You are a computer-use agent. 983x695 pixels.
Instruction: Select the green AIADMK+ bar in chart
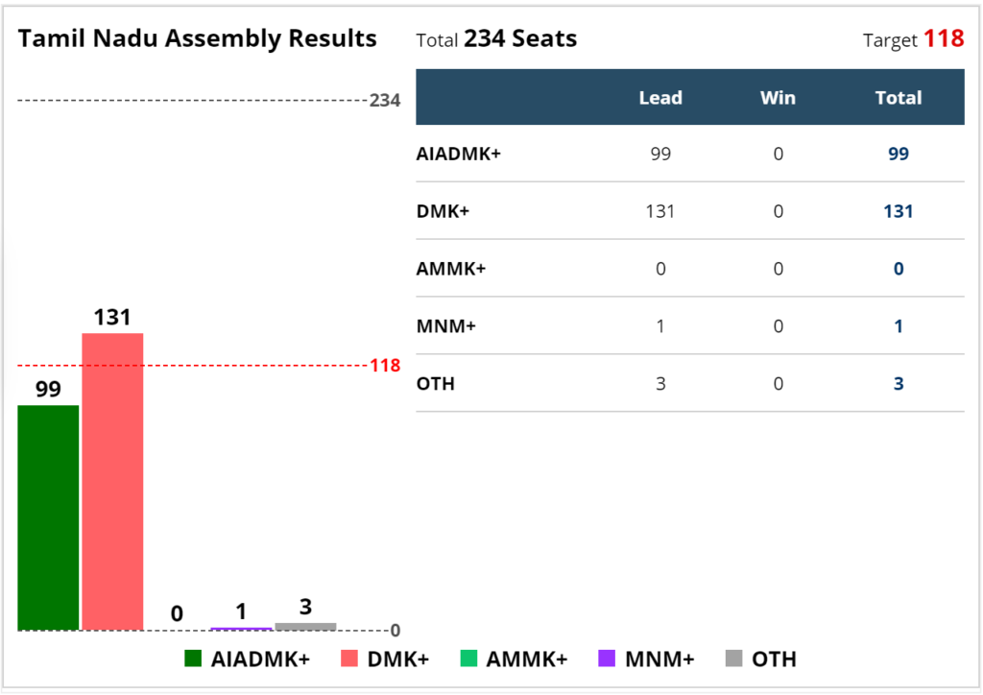click(48, 517)
